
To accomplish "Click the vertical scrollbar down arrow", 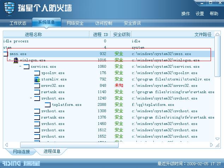I will click(217, 139).
